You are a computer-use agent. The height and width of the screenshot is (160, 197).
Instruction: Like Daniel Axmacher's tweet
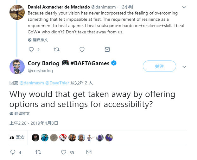pyautogui.click(x=82, y=50)
